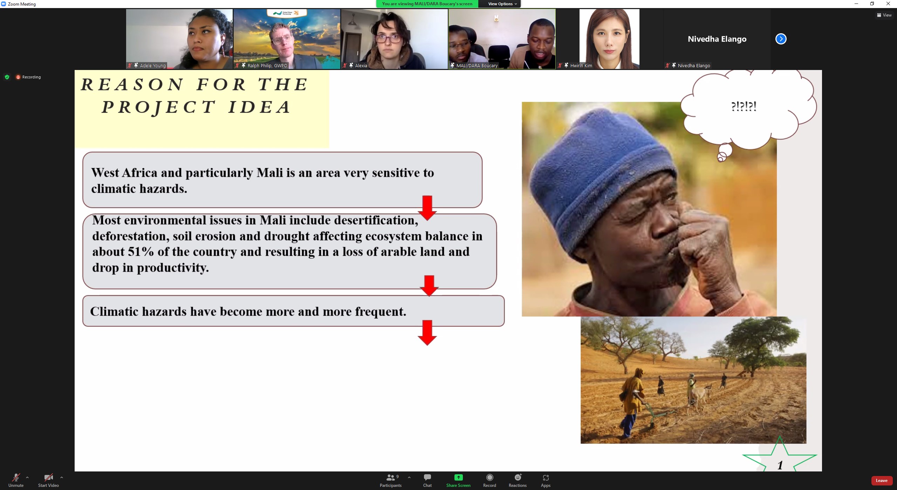Select Alexia's video thumbnail
Image resolution: width=897 pixels, height=490 pixels.
[x=395, y=39]
